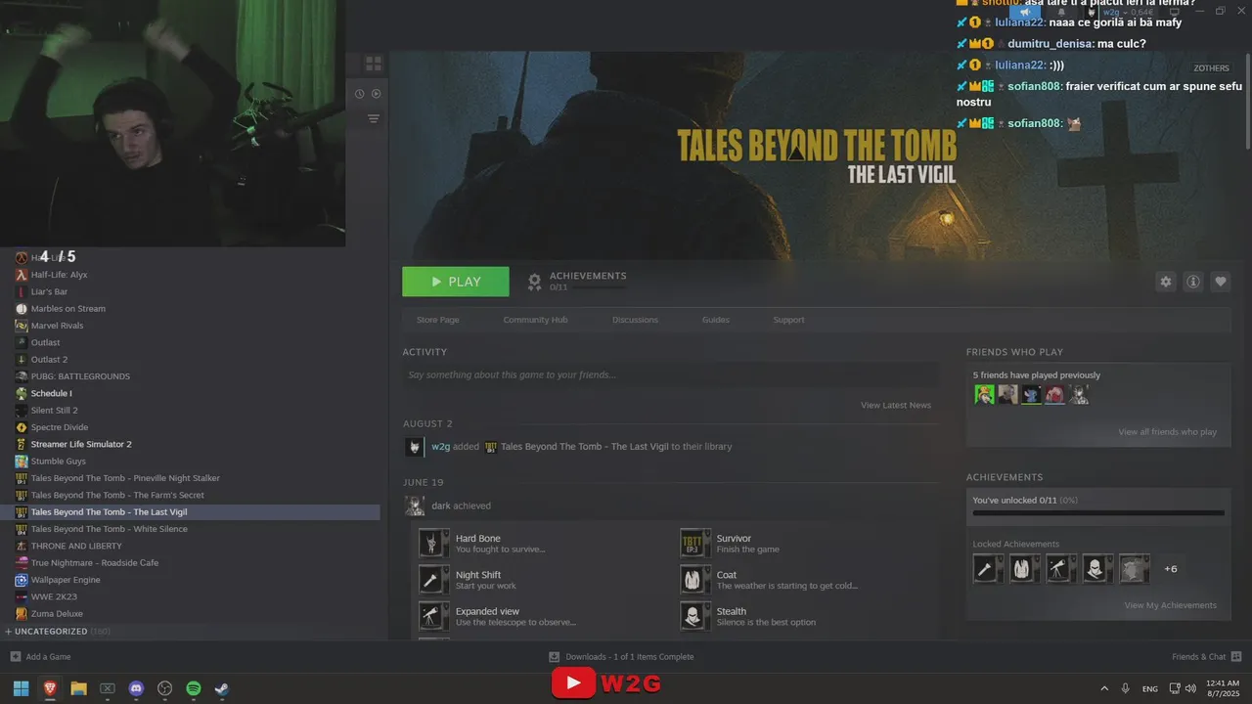Select THRONE AND LIBERTY in library
Screen dimensions: 1252x704
pos(76,546)
